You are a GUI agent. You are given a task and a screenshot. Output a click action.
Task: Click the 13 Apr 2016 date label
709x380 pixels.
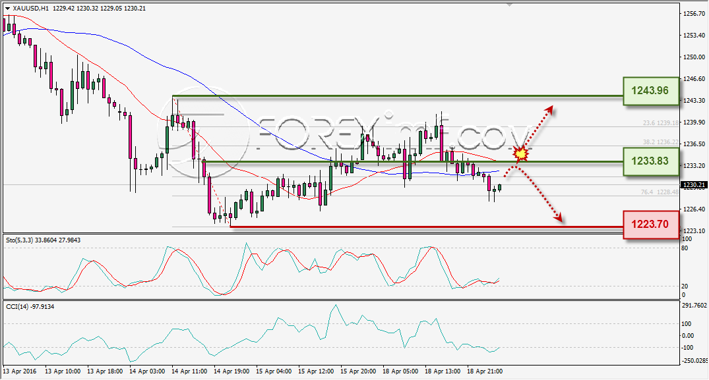pos(20,371)
